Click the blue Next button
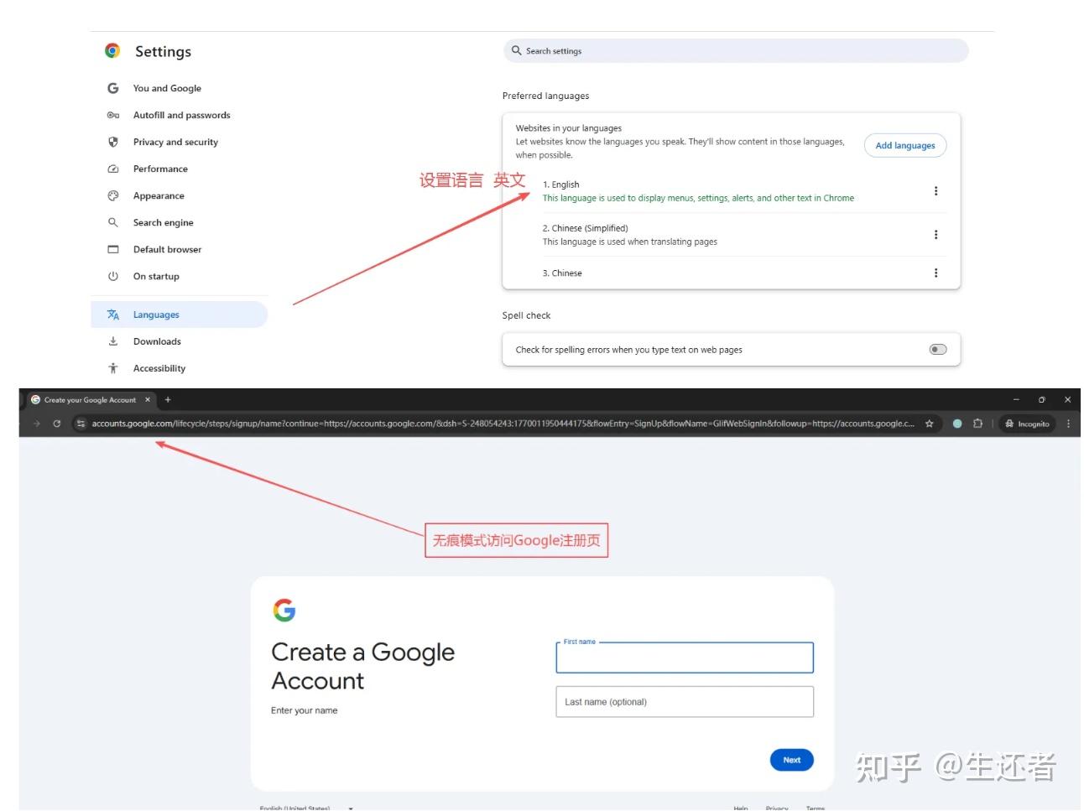 pos(792,760)
